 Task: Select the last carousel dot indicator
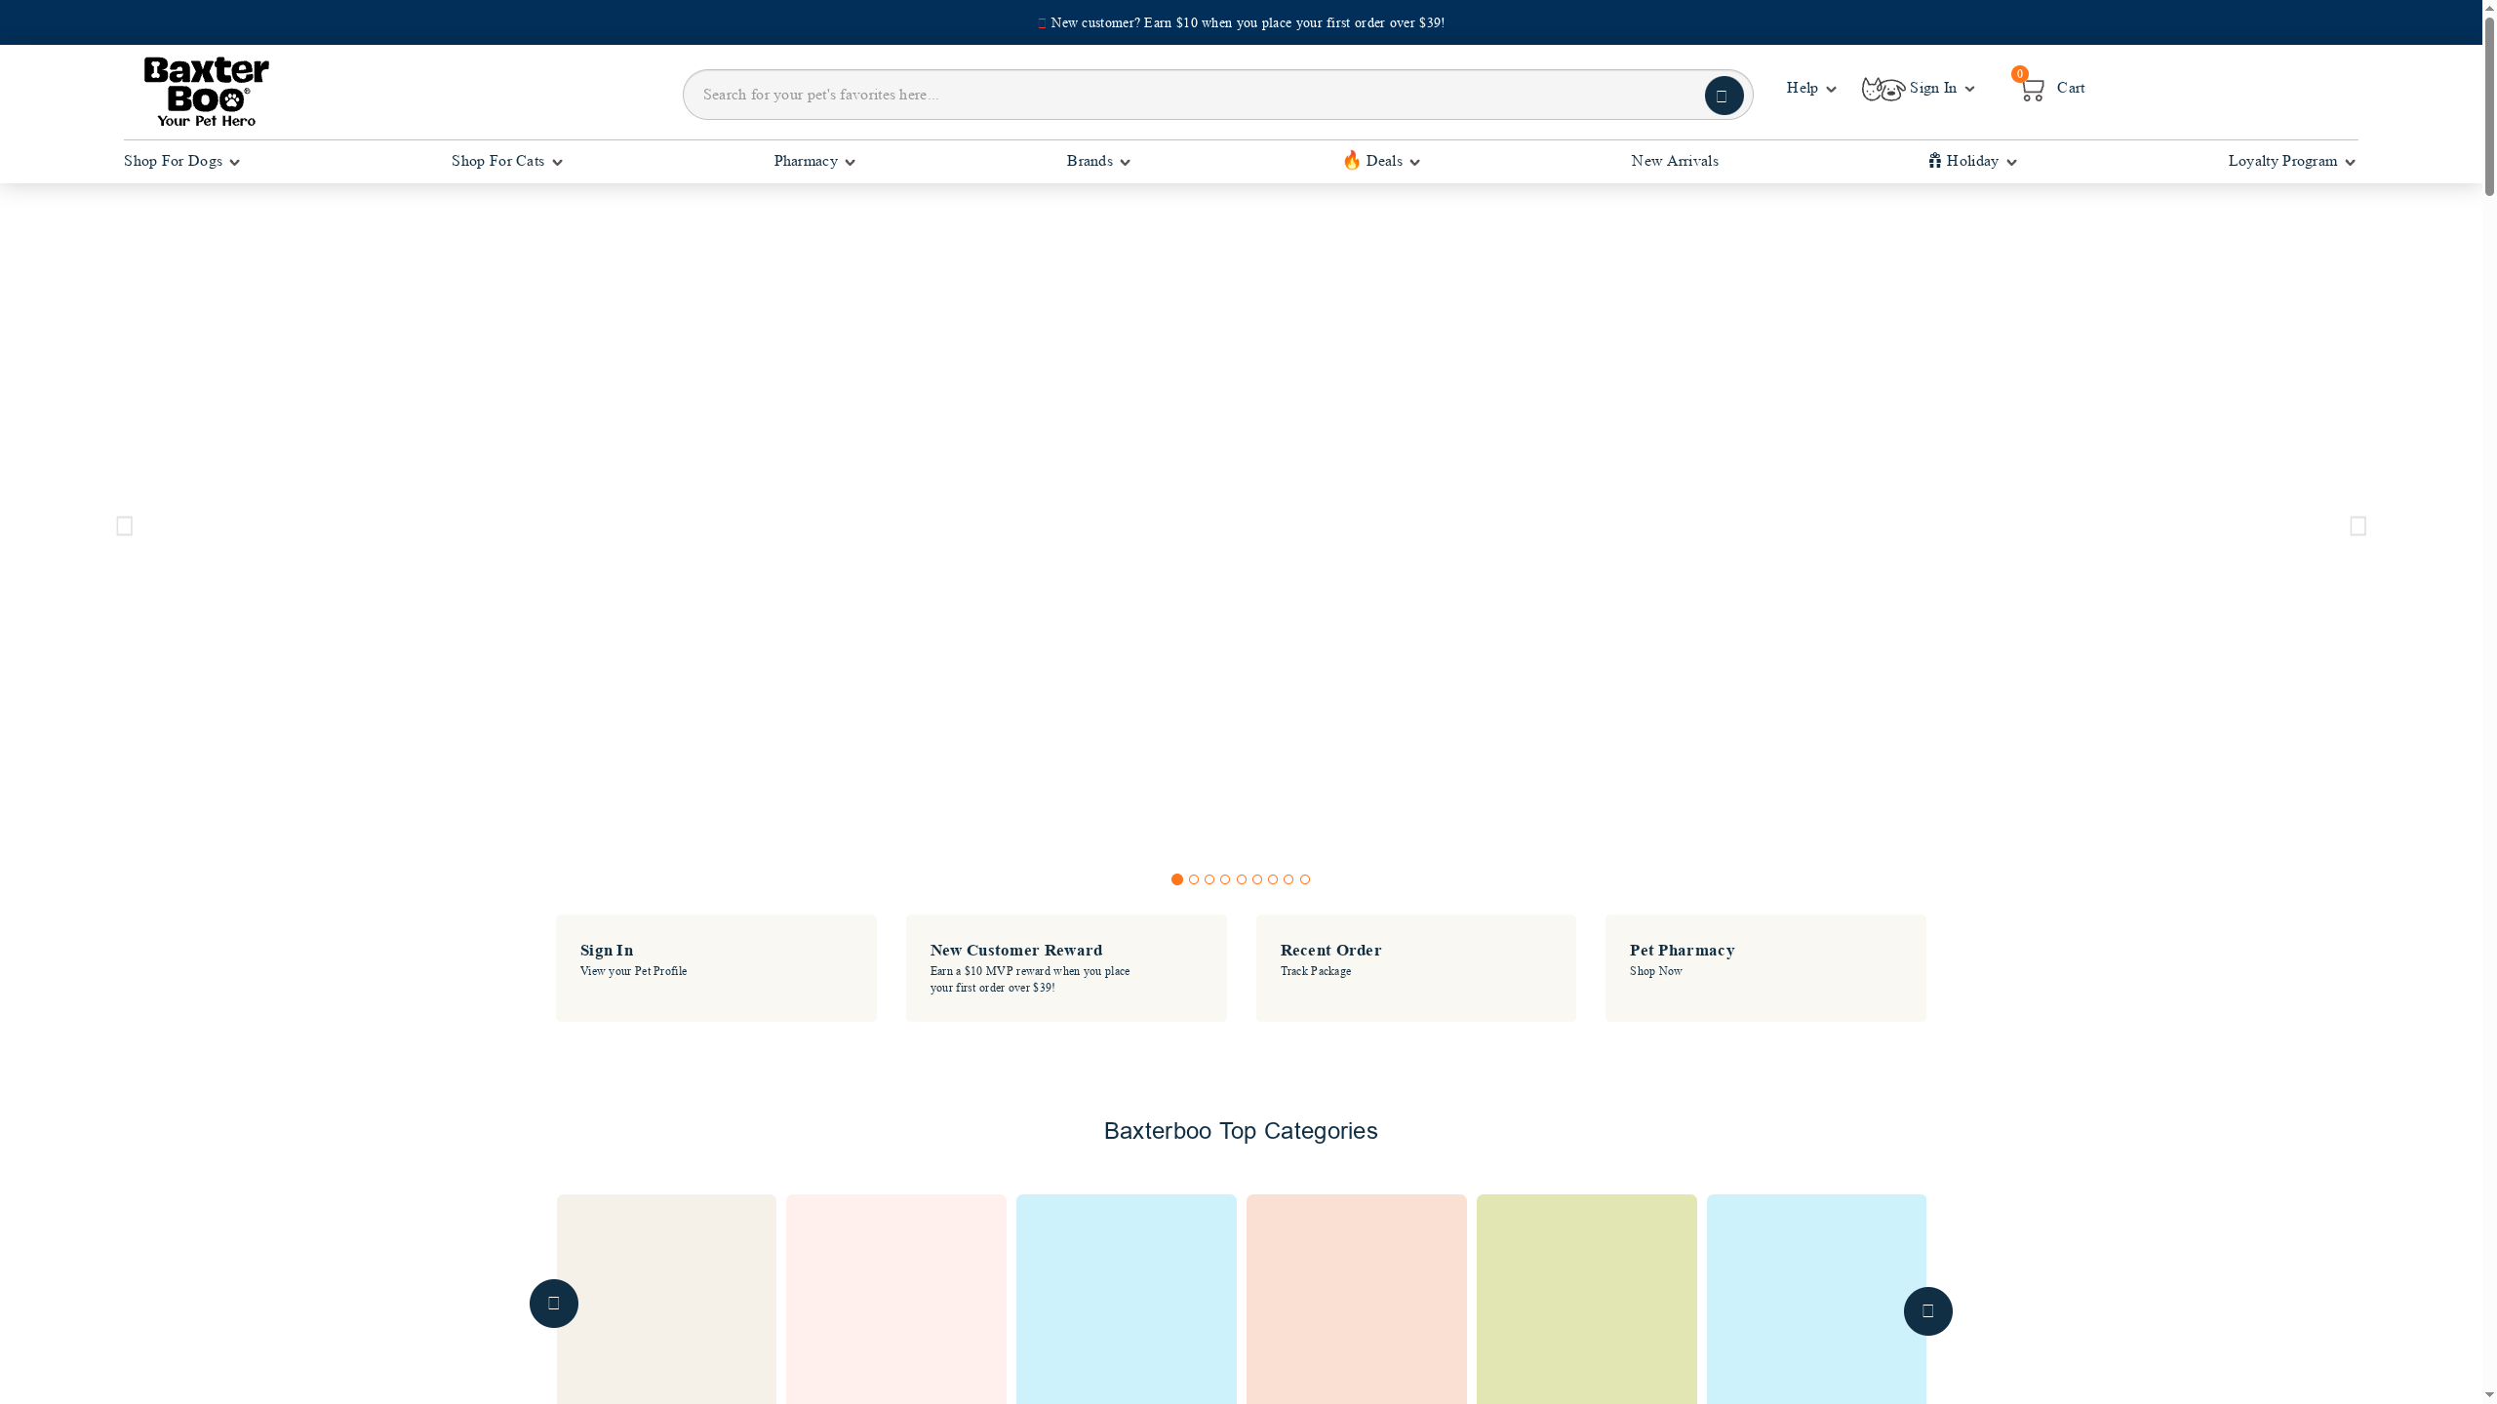pyautogui.click(x=1304, y=879)
